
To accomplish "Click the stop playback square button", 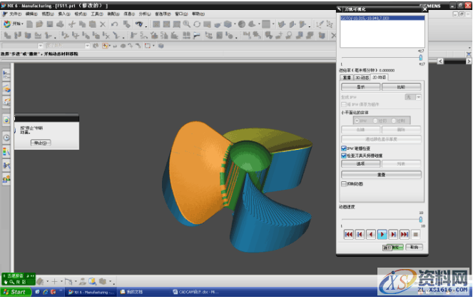I will click(416, 234).
